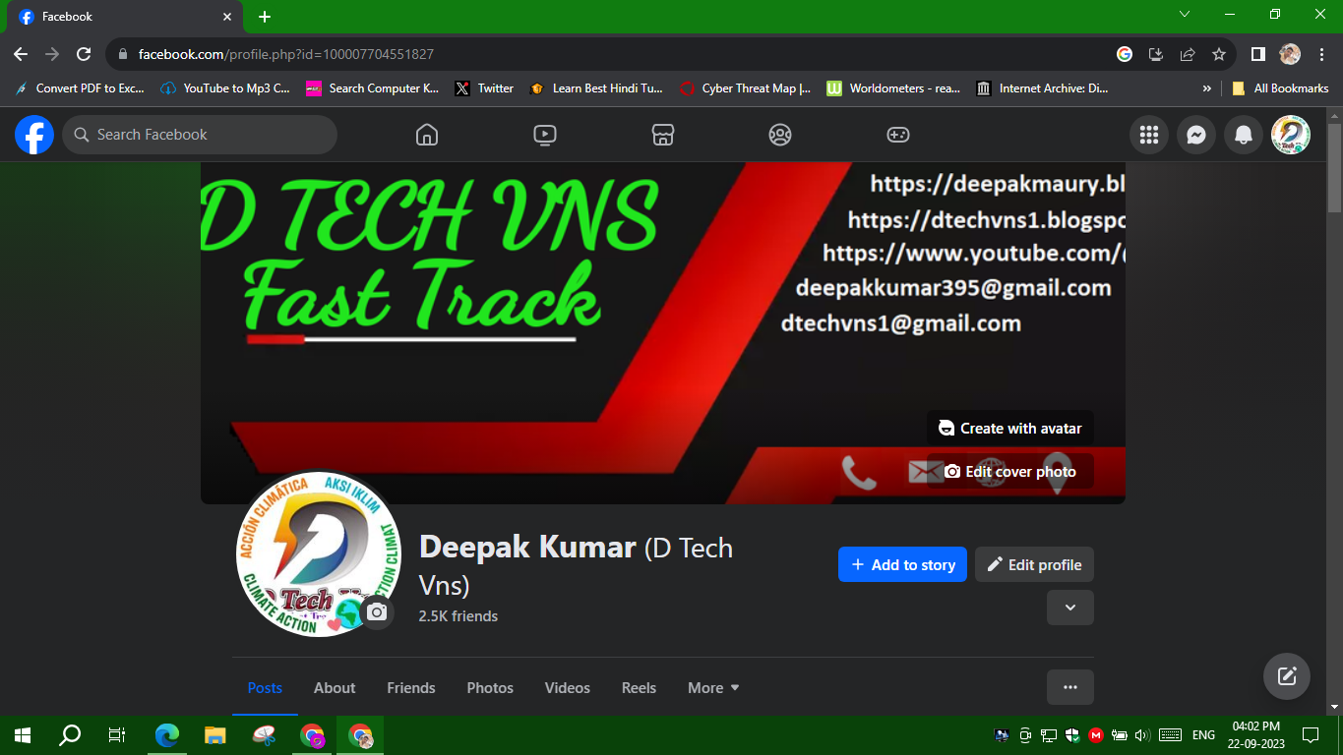This screenshot has width=1343, height=755.
Task: Open Microsoft Edge from taskbar
Action: coord(167,734)
